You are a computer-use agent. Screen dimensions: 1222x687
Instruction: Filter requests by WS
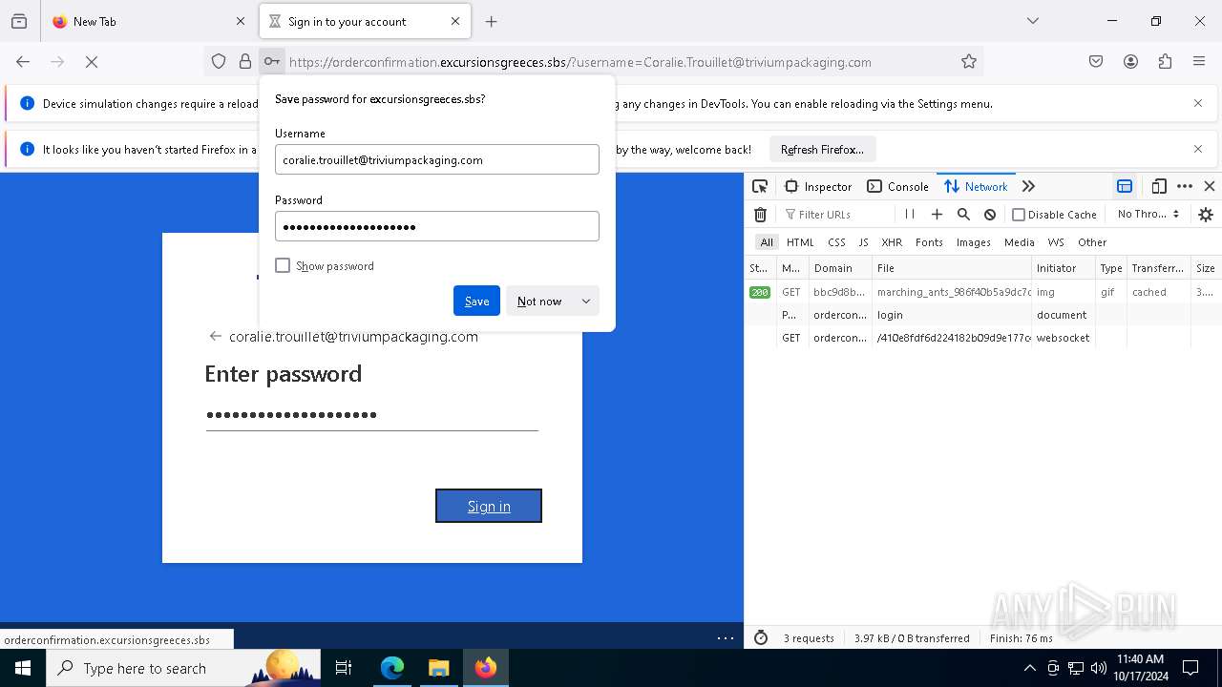pos(1056,242)
